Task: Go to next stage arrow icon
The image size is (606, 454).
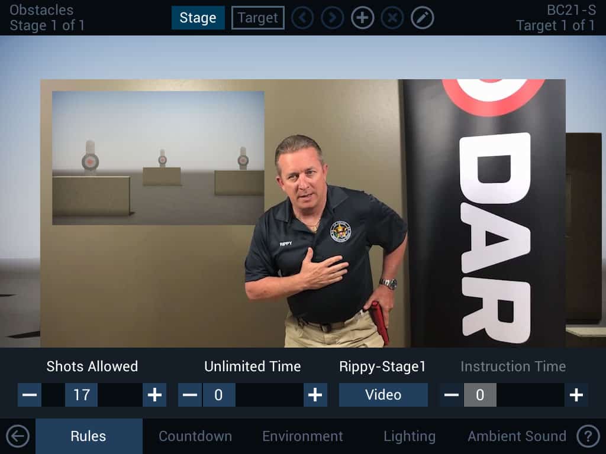Action: [x=333, y=18]
